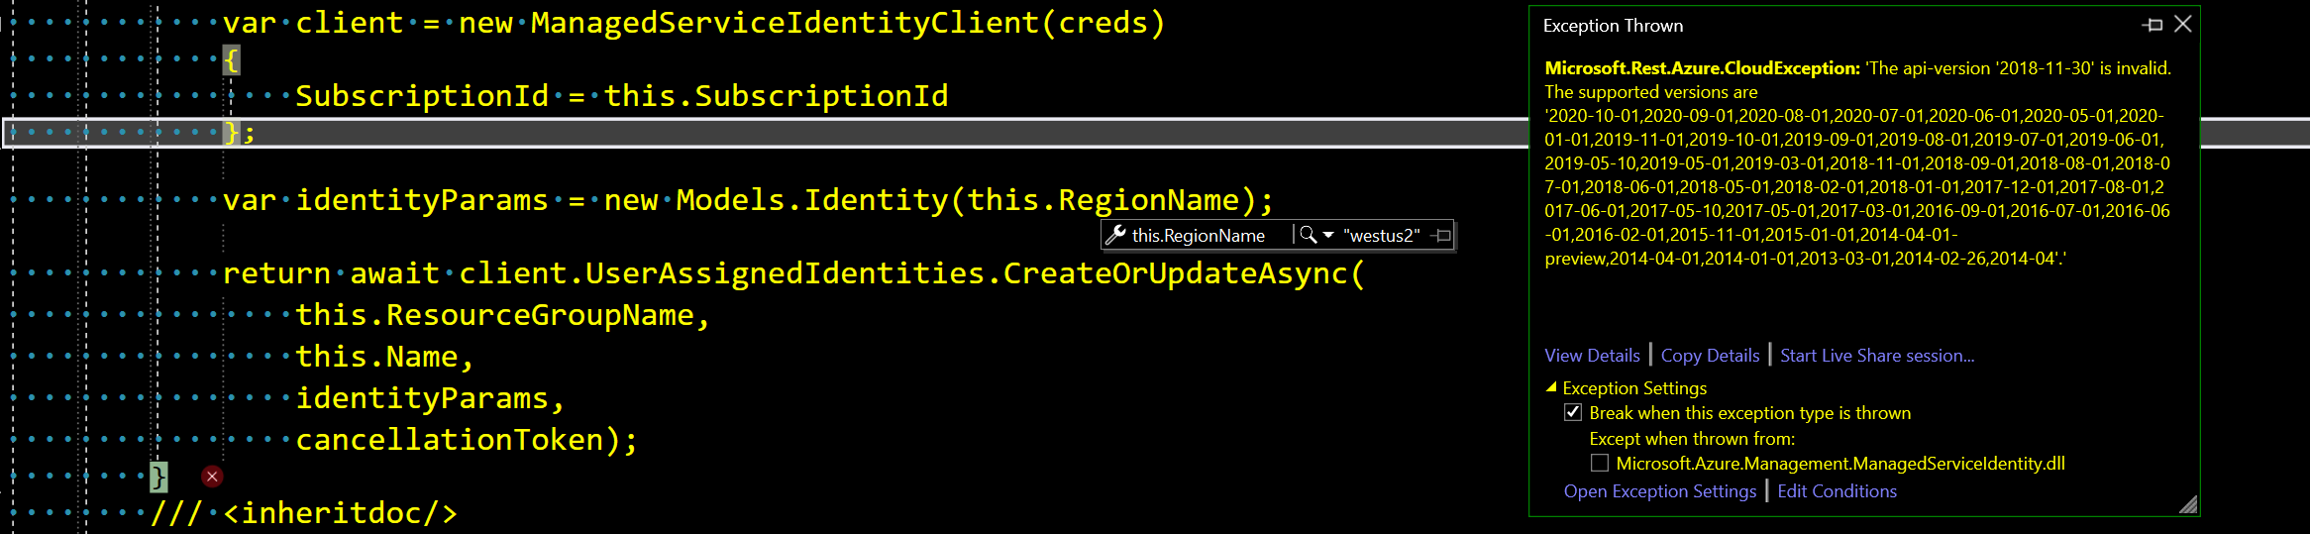Click this.ResourceGroupName argument line
Screen dimensions: 2310x534
pos(503,314)
